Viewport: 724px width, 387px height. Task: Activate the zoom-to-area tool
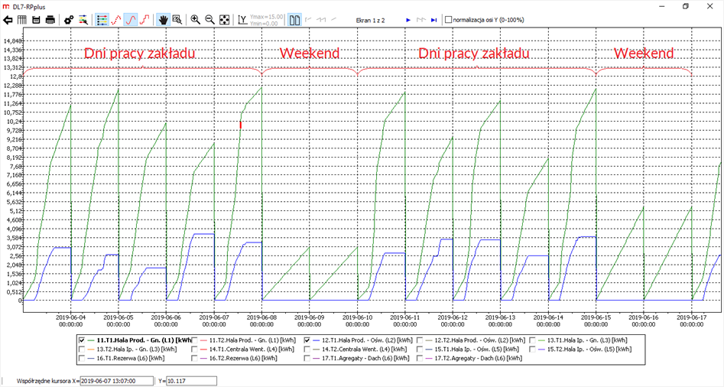coord(177,20)
